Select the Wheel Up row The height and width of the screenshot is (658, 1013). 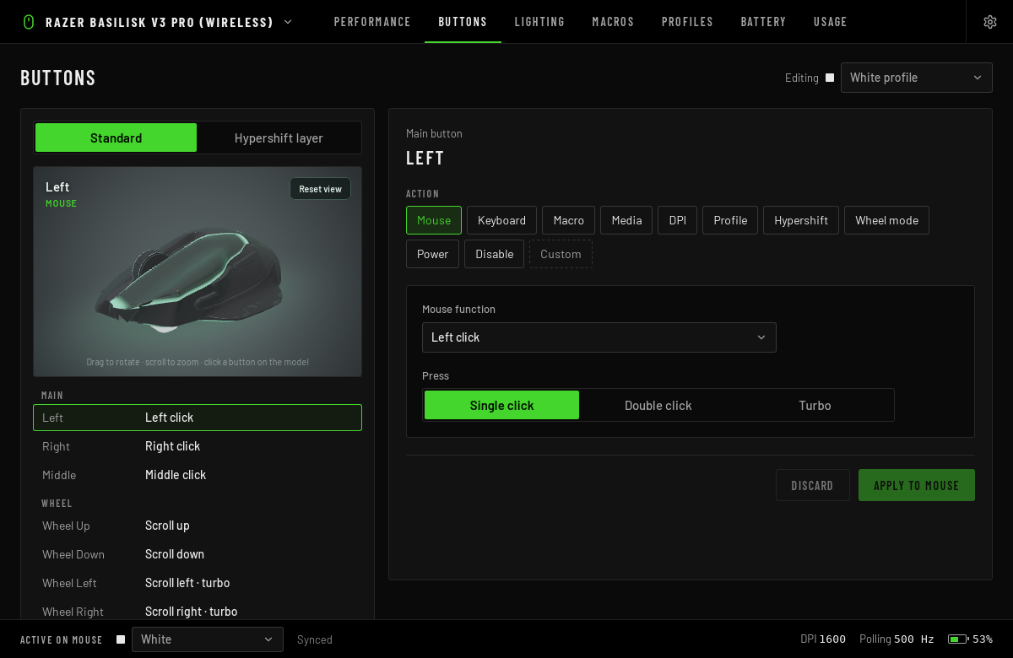(198, 526)
